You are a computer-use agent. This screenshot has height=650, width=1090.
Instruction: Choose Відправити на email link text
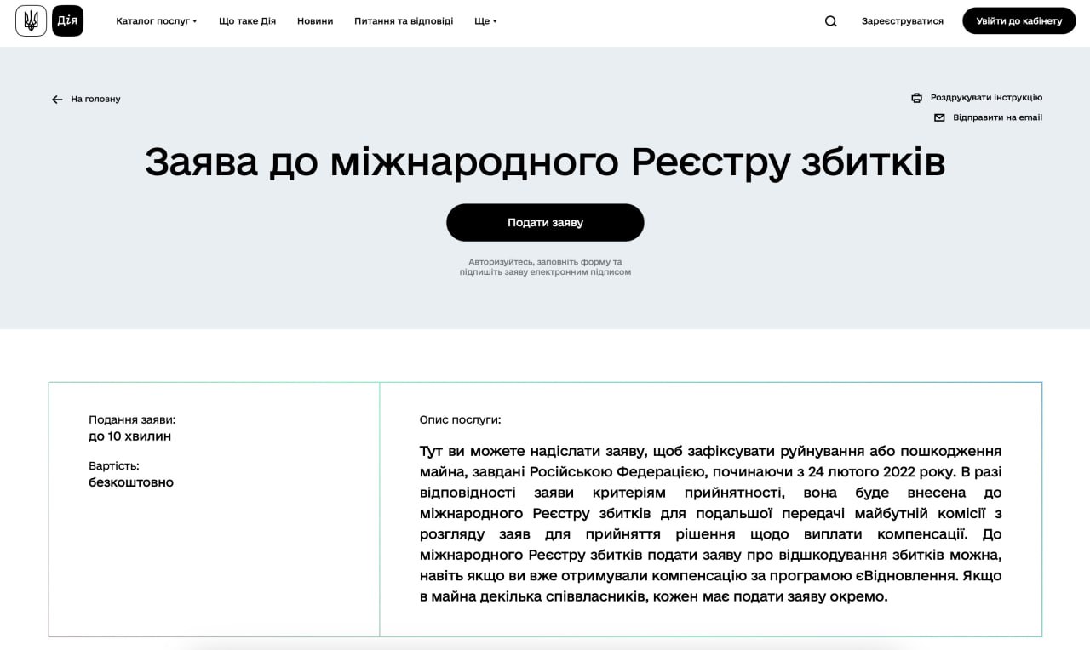click(x=997, y=117)
